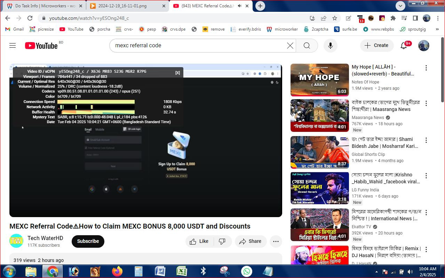Screen dimensions: 445x278
Task: Go back using the browser back arrow
Action: pos(8,18)
